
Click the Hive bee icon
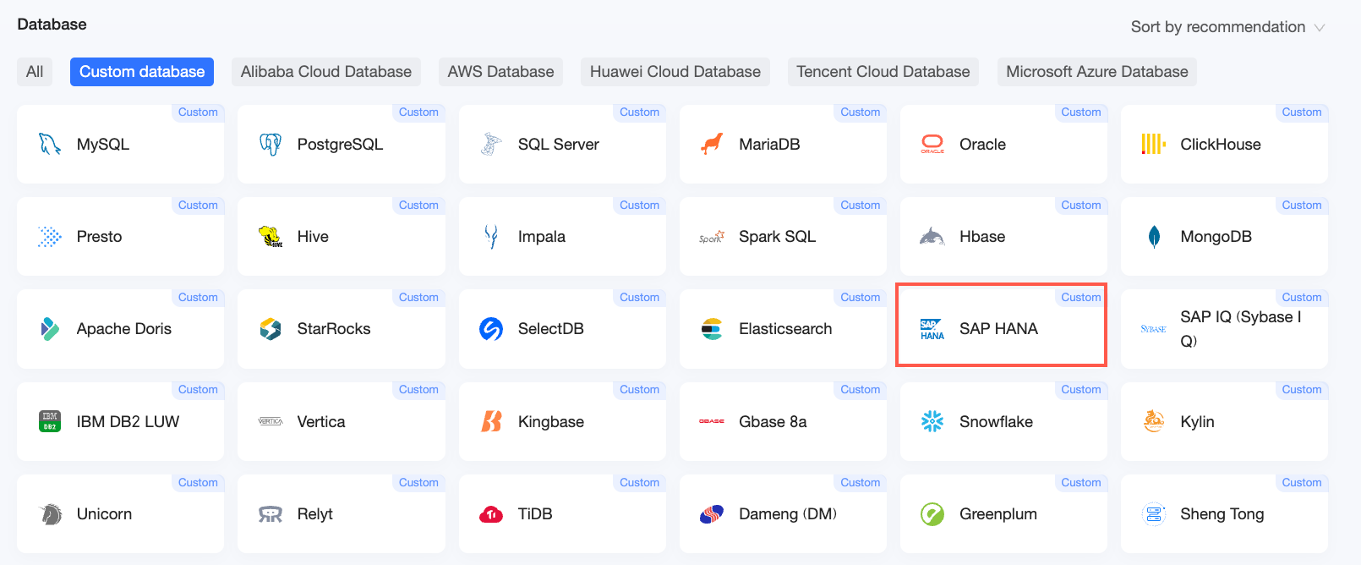tap(271, 237)
